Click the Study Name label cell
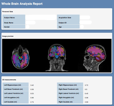Image resolution: width=114 pixels, height=106 pixels. click(14, 23)
